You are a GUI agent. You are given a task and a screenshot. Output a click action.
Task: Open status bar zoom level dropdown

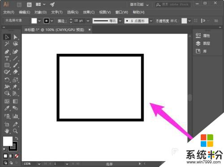(39, 164)
